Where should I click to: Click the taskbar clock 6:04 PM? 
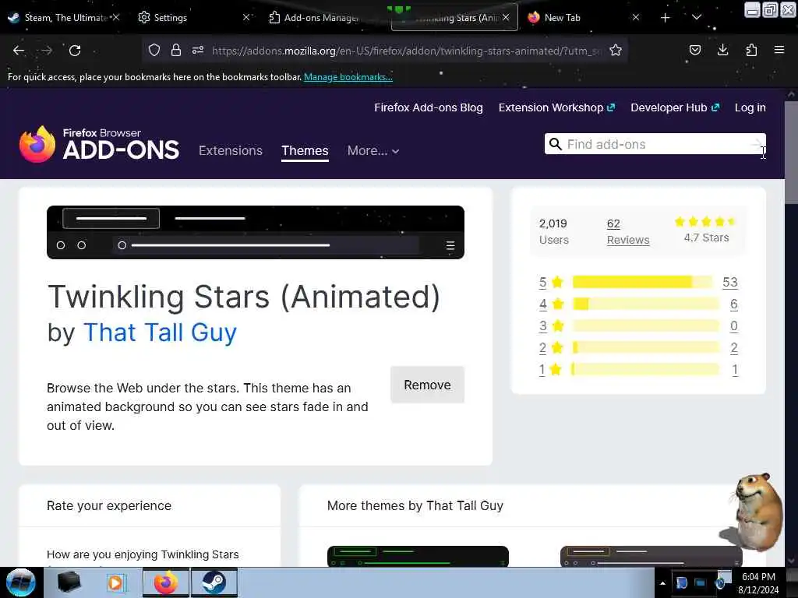tap(758, 577)
